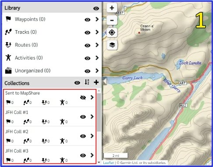Open JFH Coll #2 chevron
The width and height of the screenshot is (213, 167).
92,136
